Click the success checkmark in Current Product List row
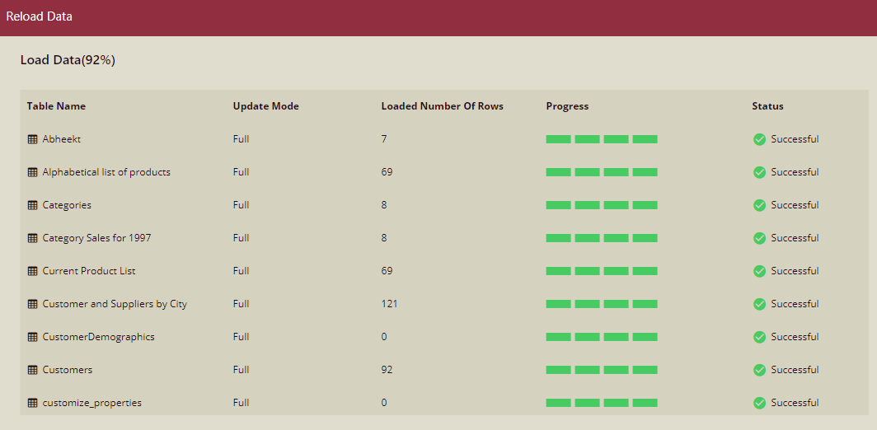Image resolution: width=877 pixels, height=430 pixels. [x=759, y=271]
